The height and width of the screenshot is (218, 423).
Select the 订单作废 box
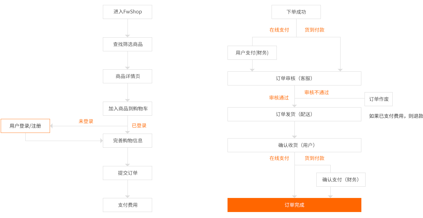(x=379, y=99)
